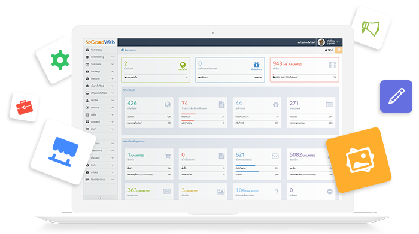The image size is (419, 234).
Task: Click the Package sidebar icon
Action: (87, 71)
